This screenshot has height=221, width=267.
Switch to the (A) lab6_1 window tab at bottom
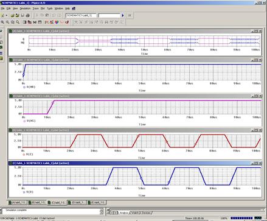click(x=18, y=203)
